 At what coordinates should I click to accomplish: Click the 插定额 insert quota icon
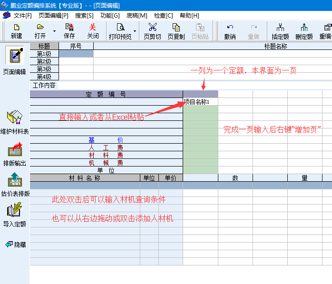pyautogui.click(x=280, y=27)
